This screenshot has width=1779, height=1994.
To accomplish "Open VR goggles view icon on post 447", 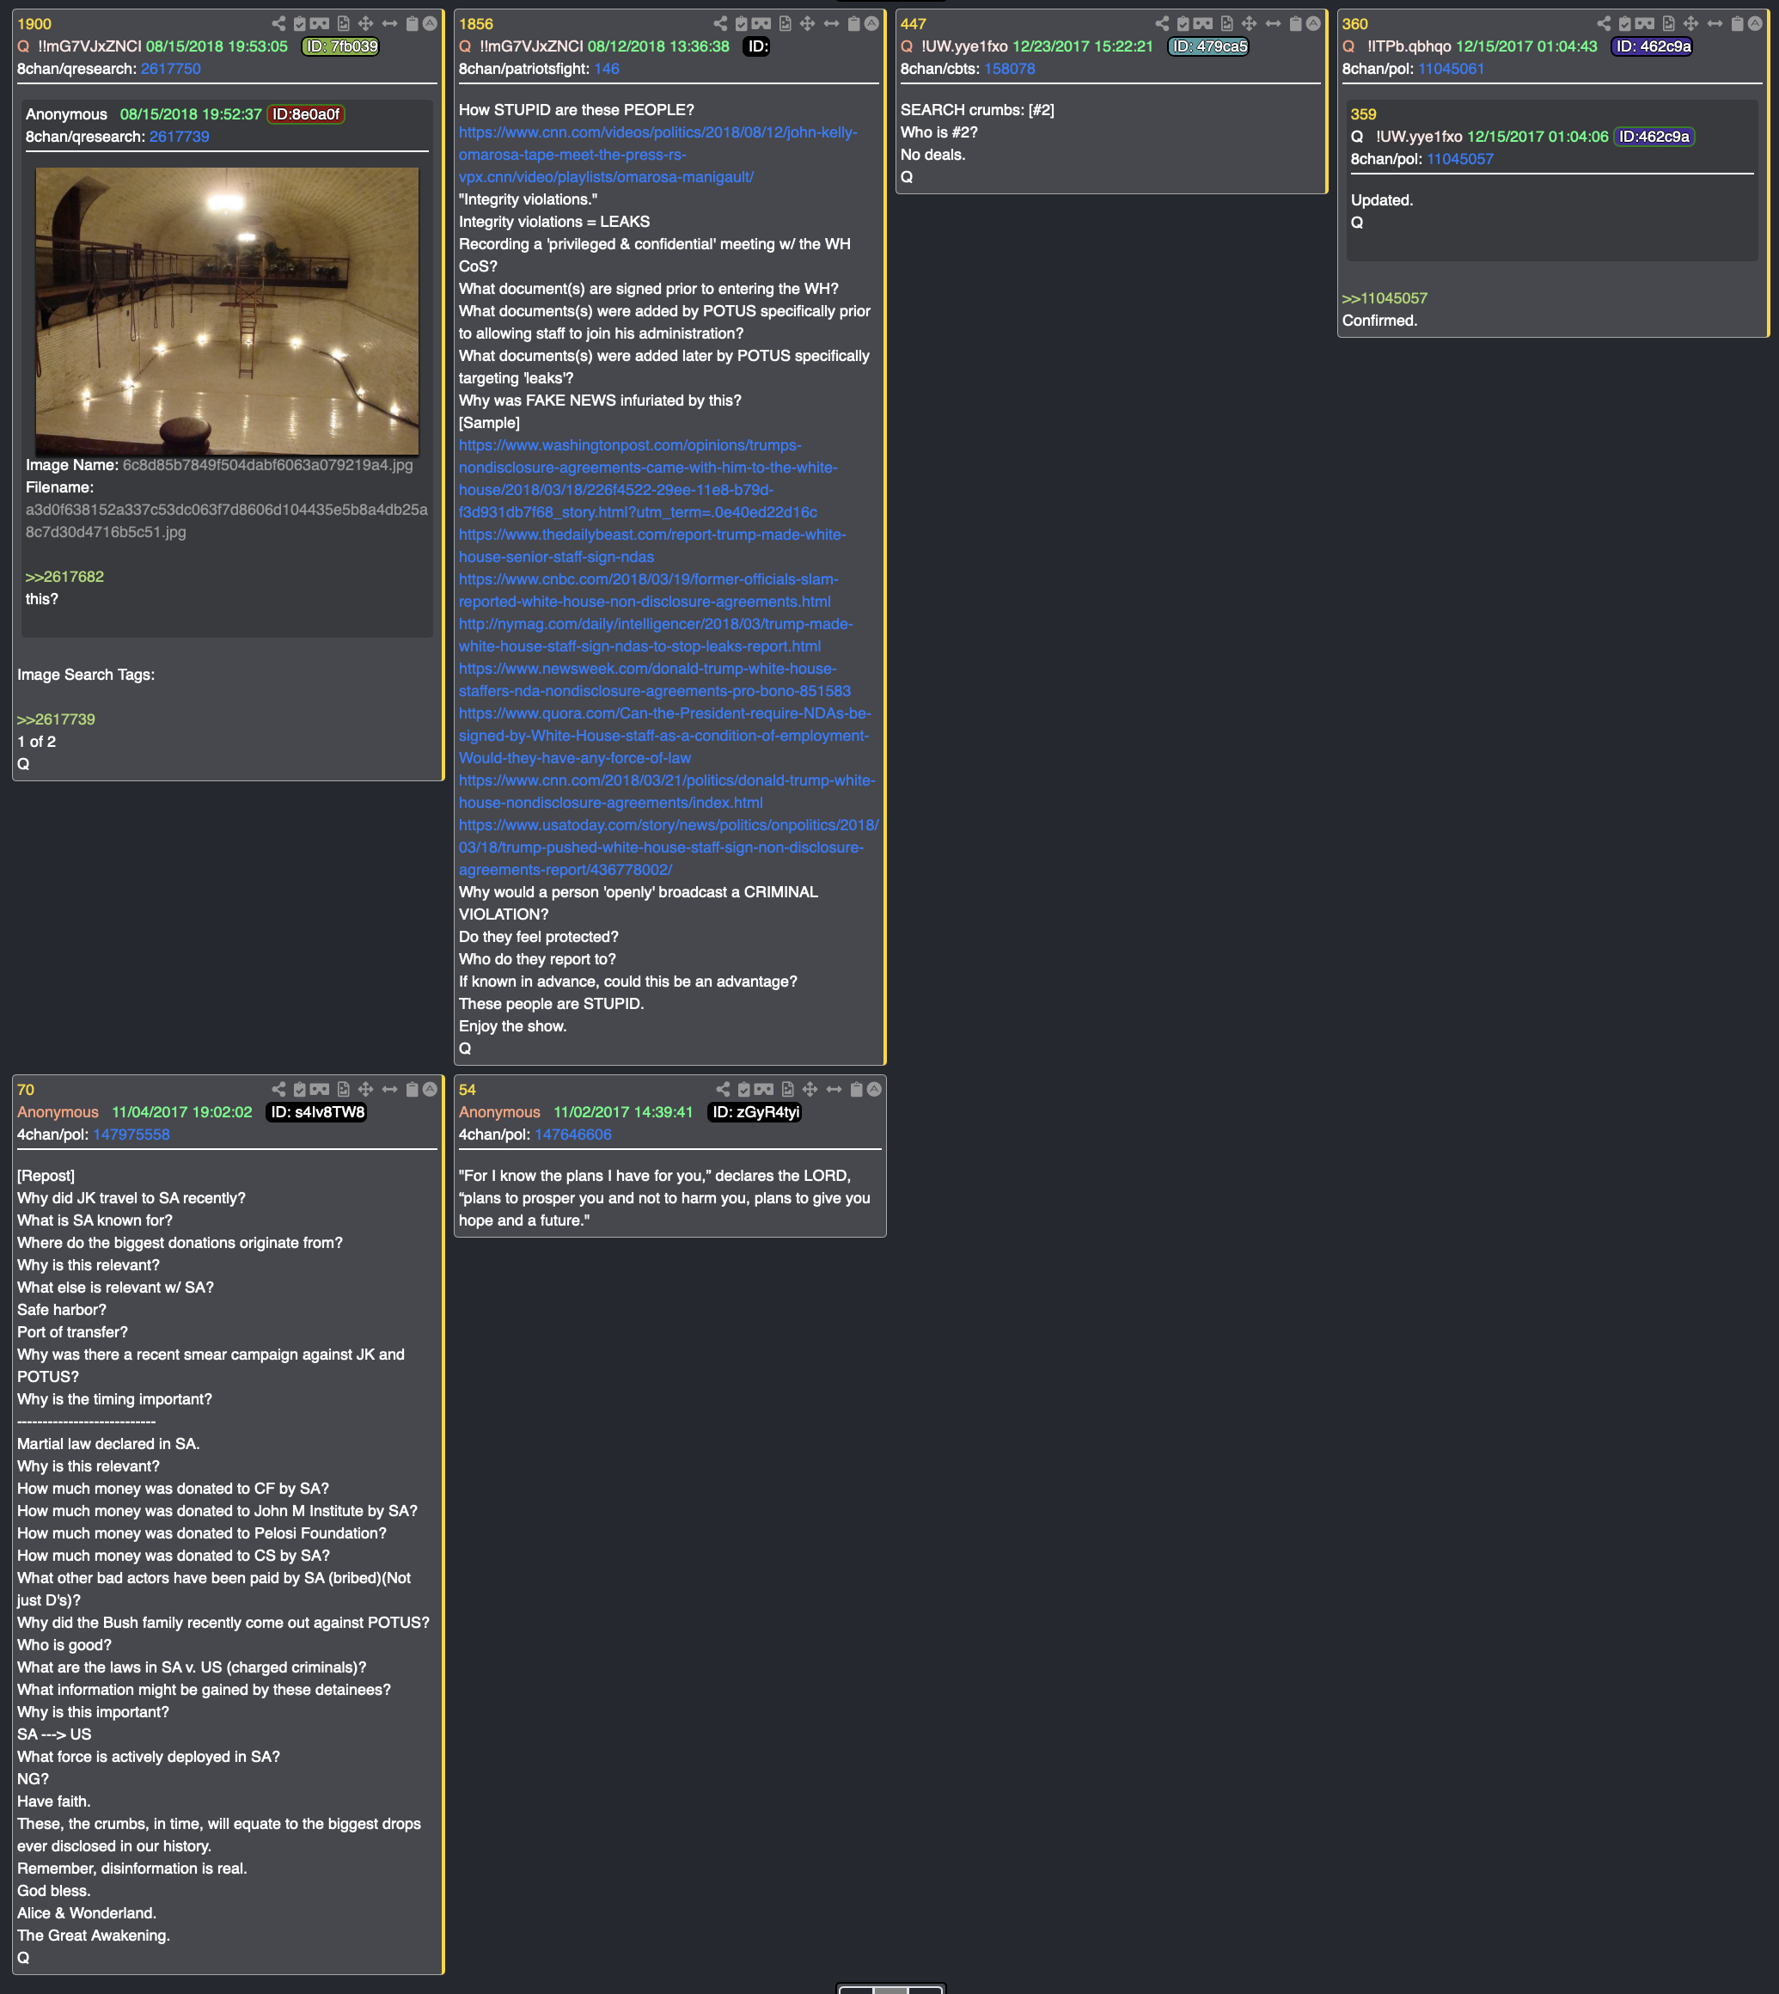I will [1203, 23].
